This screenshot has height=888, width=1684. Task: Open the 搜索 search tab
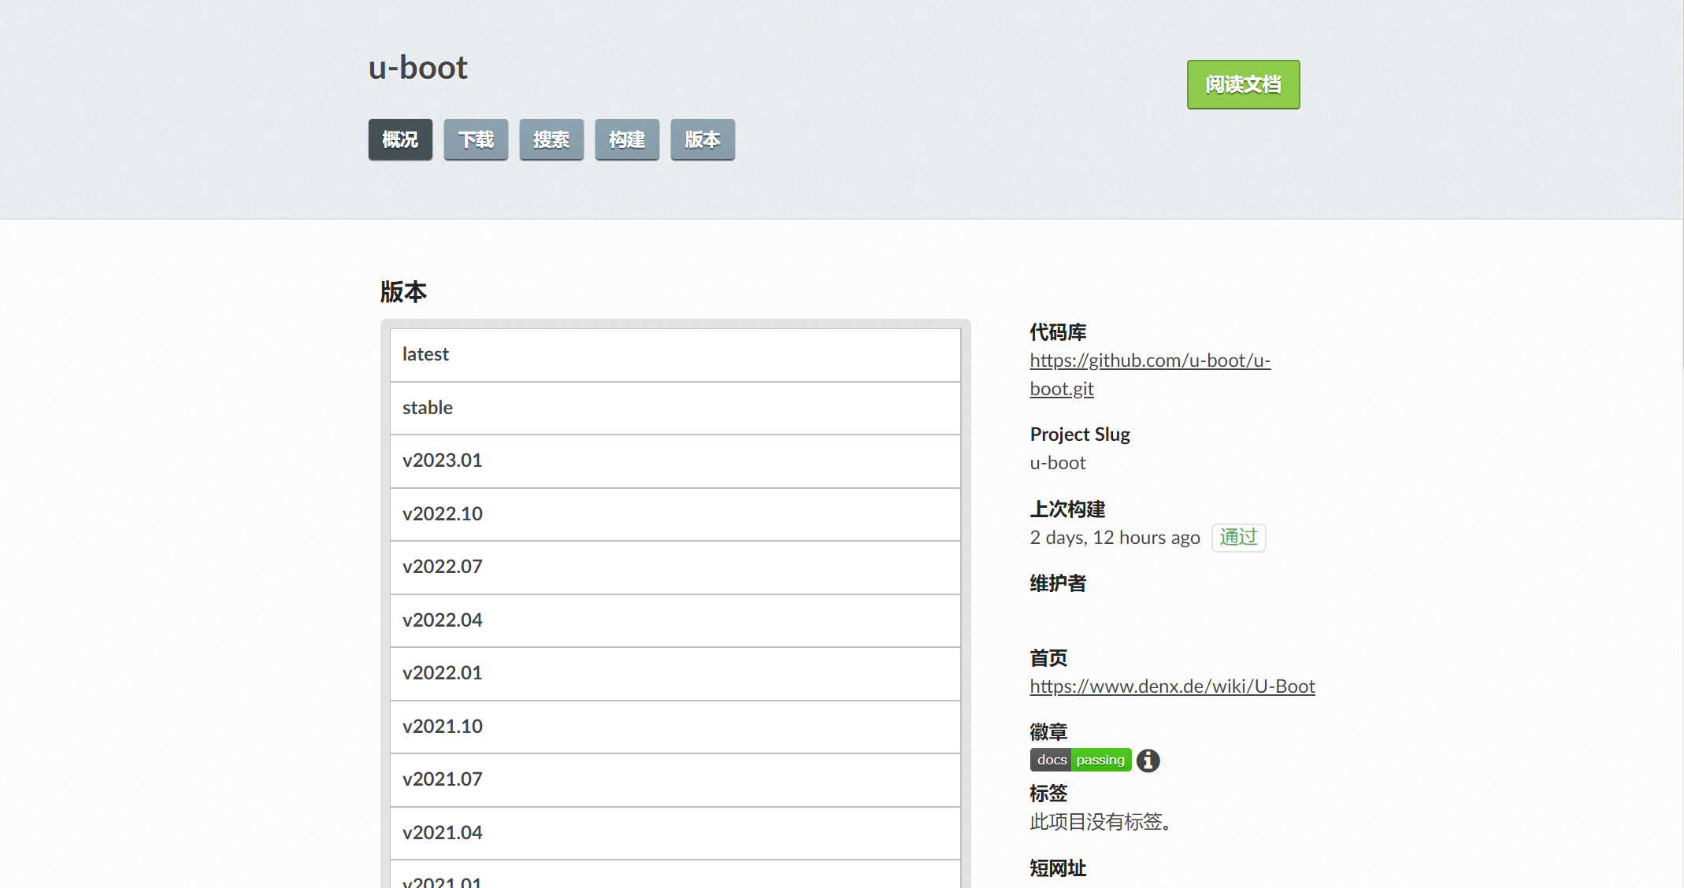(551, 139)
